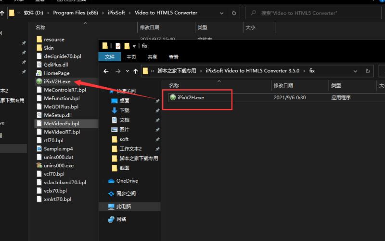Open 图片 folder in quick access
Image resolution: width=385 pixels, height=241 pixels.
(x=124, y=129)
